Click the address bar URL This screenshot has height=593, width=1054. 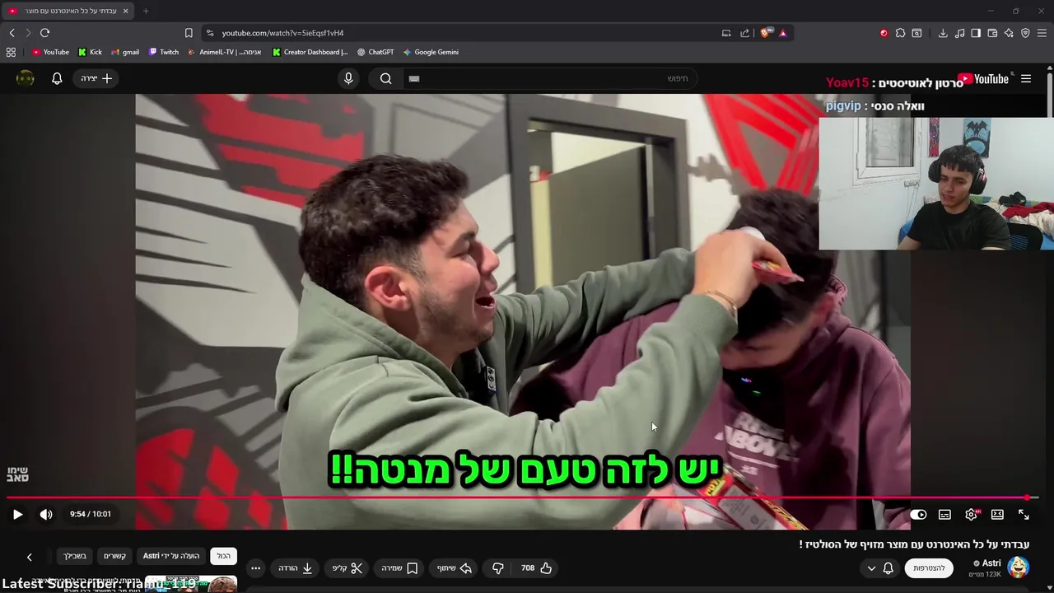(x=282, y=33)
